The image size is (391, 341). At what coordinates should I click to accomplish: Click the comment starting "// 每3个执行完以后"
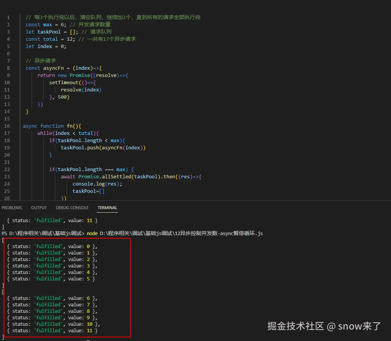click(113, 17)
